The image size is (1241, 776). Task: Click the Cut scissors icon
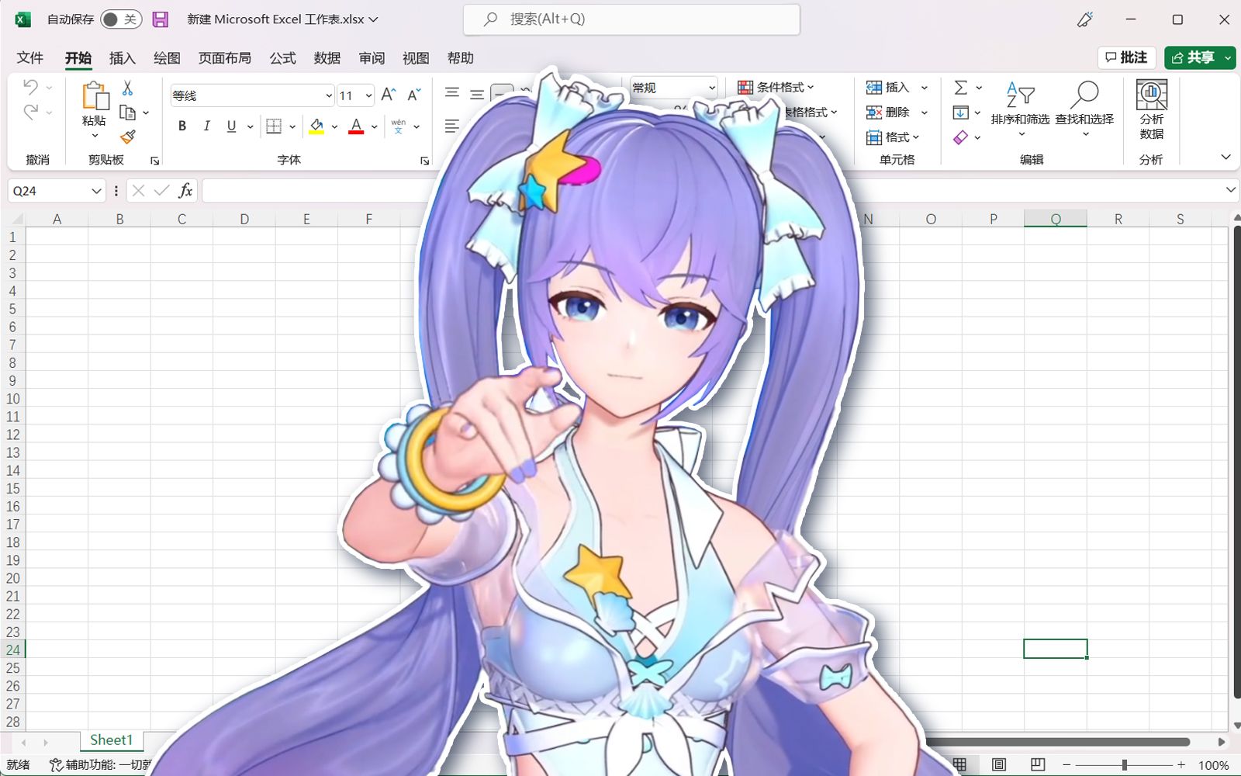pos(128,88)
